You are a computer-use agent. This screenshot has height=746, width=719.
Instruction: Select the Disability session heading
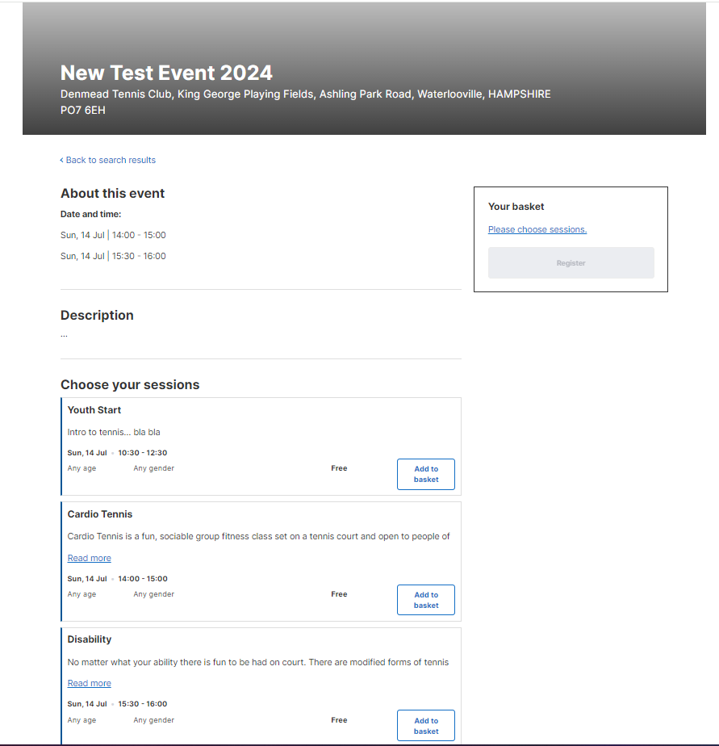click(90, 639)
